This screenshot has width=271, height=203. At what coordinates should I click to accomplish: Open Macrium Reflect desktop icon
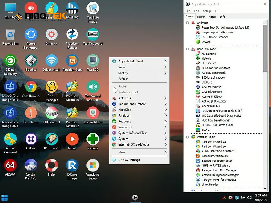(72, 35)
